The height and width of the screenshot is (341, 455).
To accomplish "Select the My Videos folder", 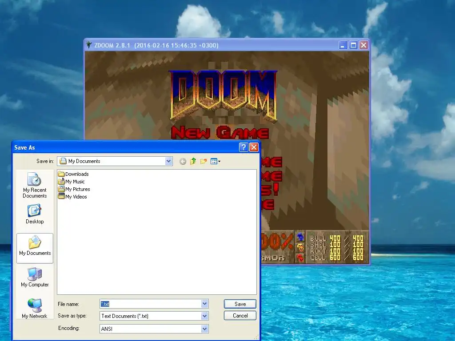I will coord(72,197).
